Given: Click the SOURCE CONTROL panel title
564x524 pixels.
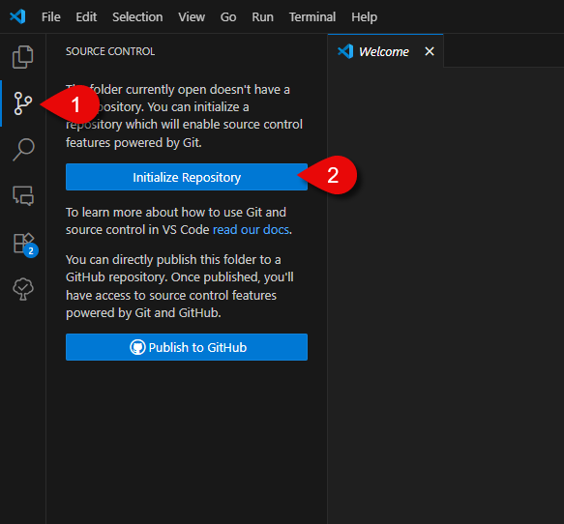Looking at the screenshot, I should pos(110,51).
